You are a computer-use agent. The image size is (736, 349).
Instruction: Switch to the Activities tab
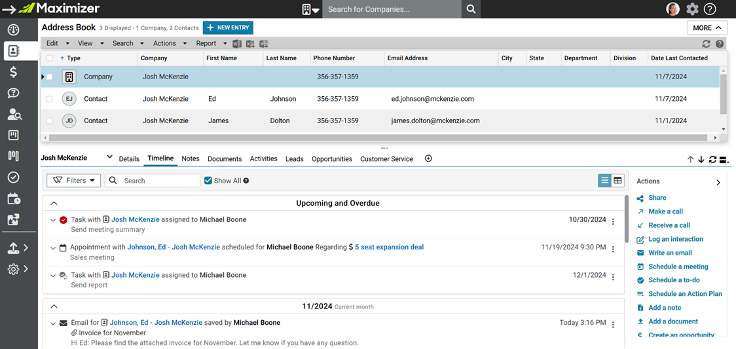pos(264,159)
